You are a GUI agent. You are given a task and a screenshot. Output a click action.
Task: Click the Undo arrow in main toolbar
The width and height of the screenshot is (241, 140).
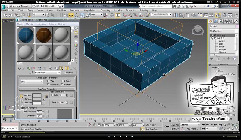pos(5,15)
